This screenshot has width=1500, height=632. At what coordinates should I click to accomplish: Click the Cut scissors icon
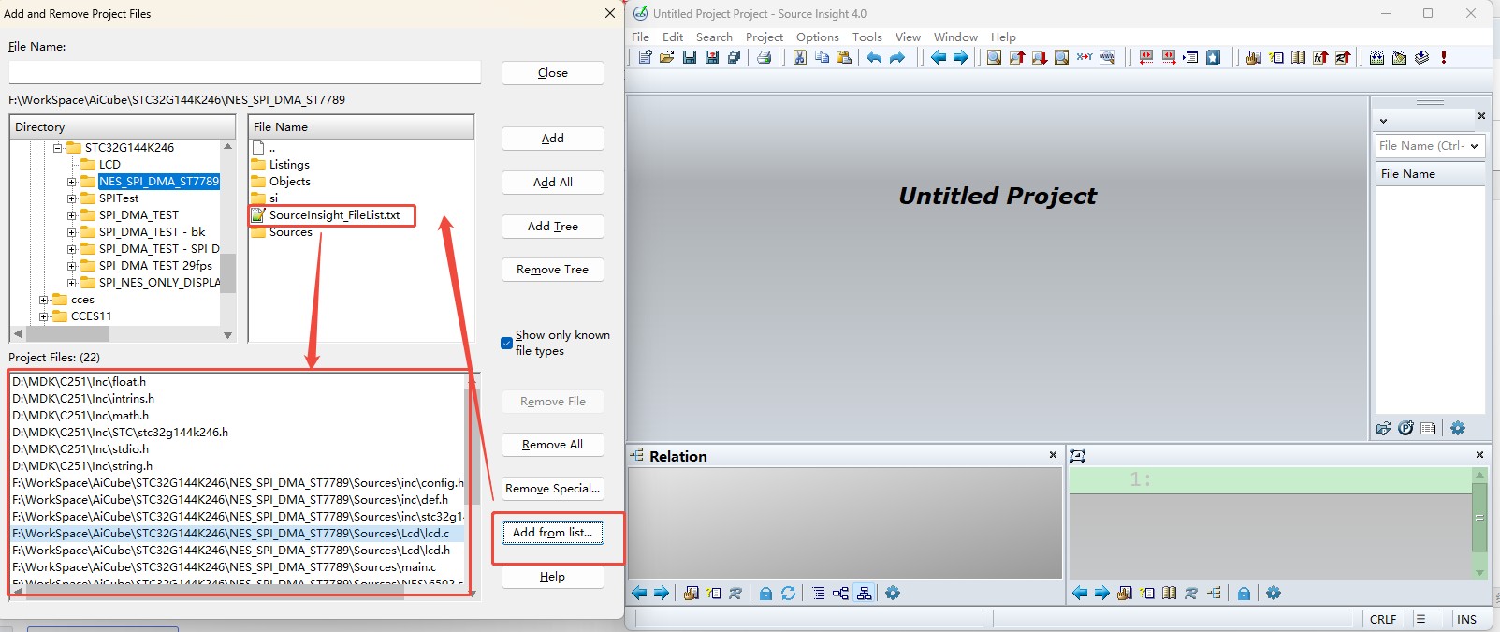click(800, 57)
